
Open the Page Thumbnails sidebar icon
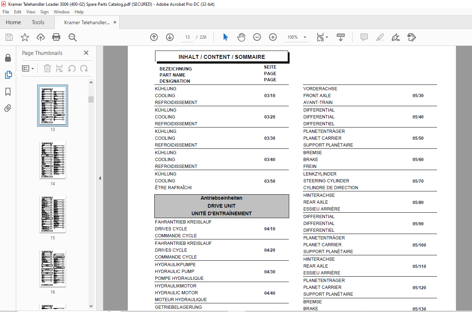point(8,75)
